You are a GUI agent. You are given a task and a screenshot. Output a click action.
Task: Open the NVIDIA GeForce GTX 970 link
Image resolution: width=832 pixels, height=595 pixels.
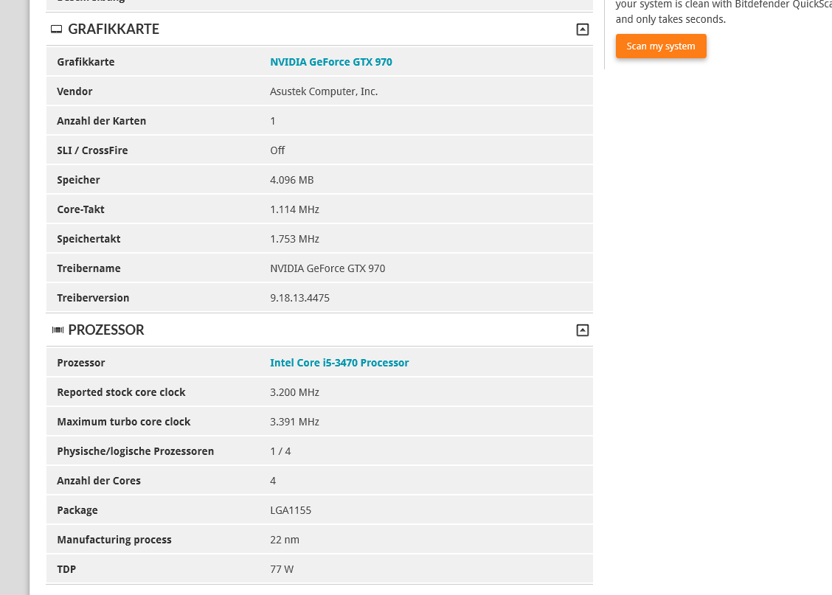pos(331,62)
